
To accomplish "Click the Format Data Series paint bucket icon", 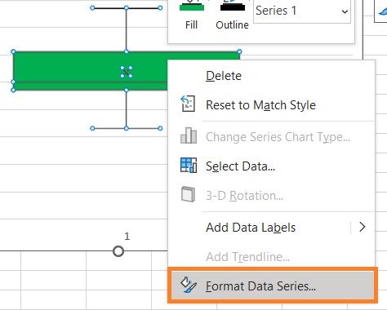I will (x=189, y=286).
